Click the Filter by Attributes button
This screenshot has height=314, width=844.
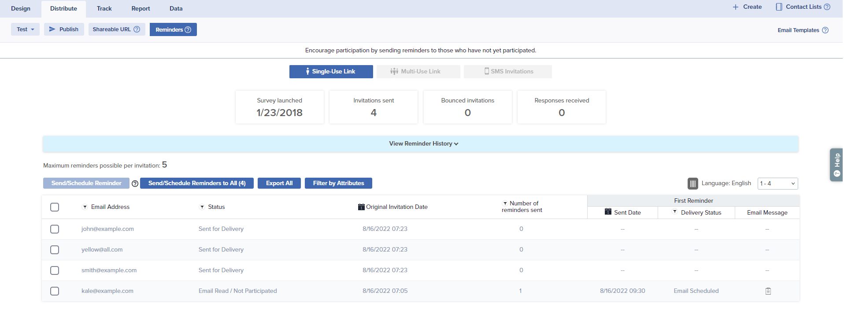pos(338,183)
